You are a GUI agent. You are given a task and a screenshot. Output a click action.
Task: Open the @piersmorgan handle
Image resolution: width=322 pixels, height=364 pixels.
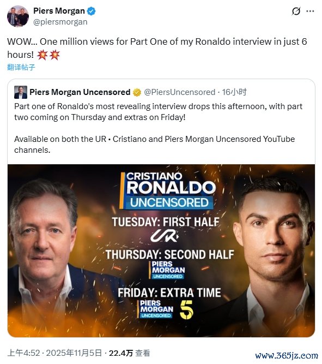point(60,22)
